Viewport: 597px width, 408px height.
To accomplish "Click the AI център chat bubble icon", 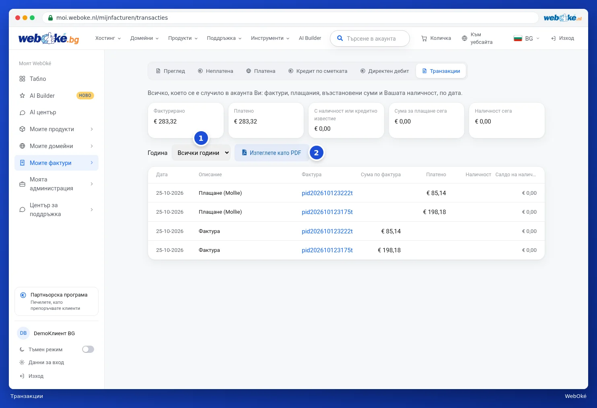I will pos(23,113).
